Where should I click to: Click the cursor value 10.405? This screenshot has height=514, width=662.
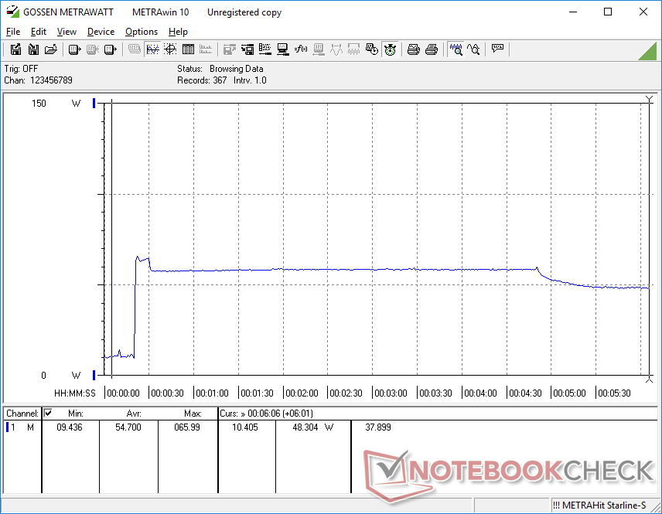[245, 427]
